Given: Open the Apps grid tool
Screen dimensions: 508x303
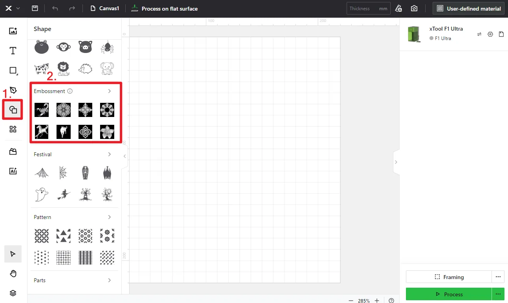Looking at the screenshot, I should (x=13, y=129).
